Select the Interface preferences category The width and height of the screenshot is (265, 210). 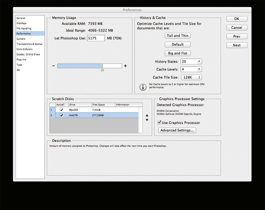pos(30,23)
